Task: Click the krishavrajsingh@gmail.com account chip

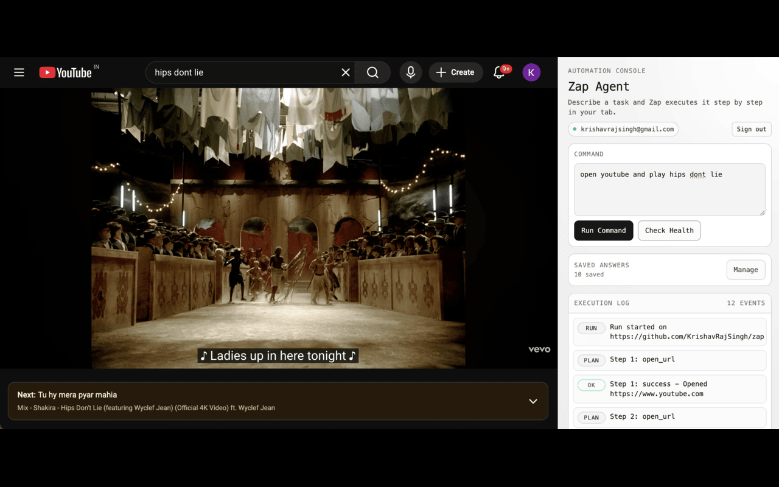Action: click(623, 129)
